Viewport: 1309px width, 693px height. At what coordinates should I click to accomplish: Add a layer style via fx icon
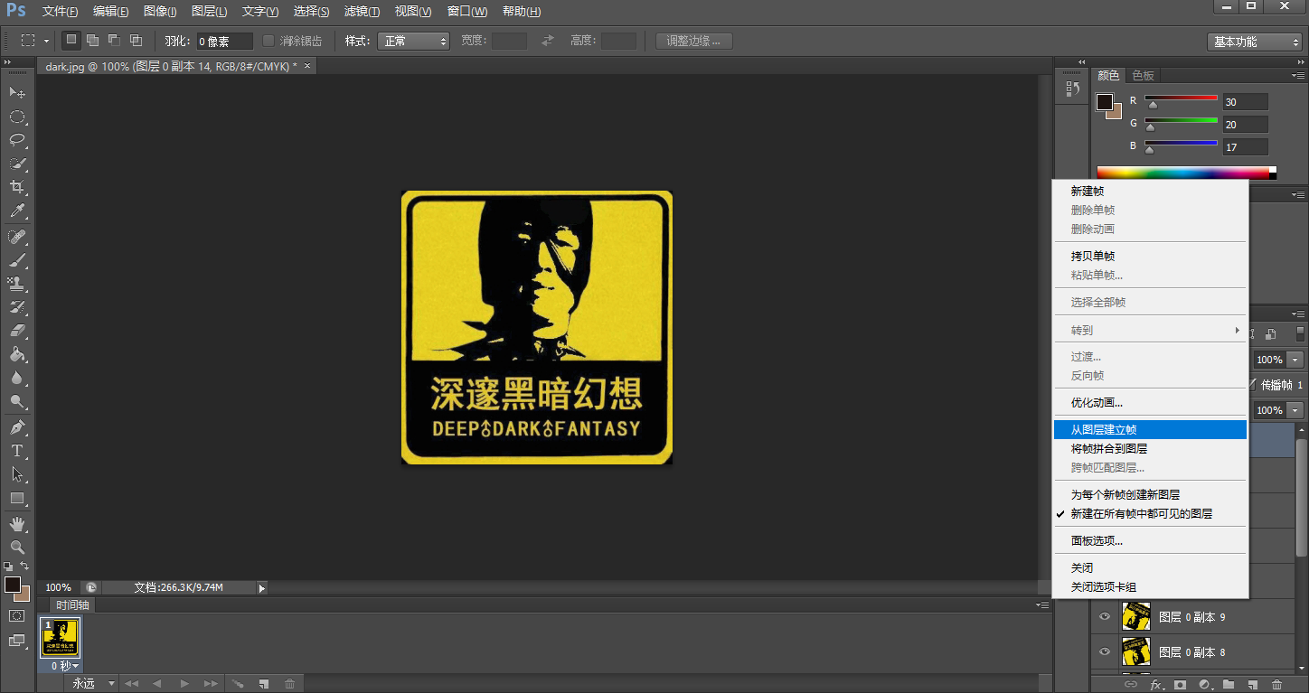tap(1156, 685)
